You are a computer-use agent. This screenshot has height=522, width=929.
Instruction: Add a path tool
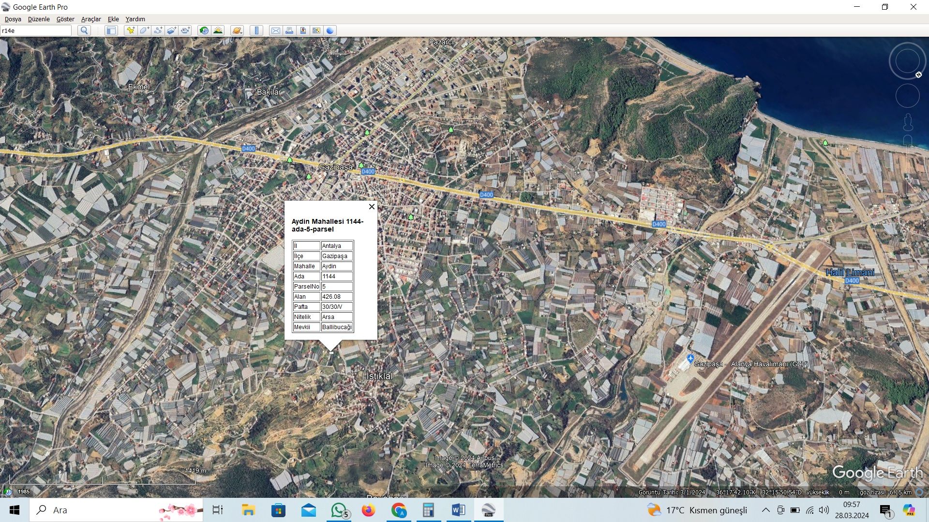[x=158, y=30]
